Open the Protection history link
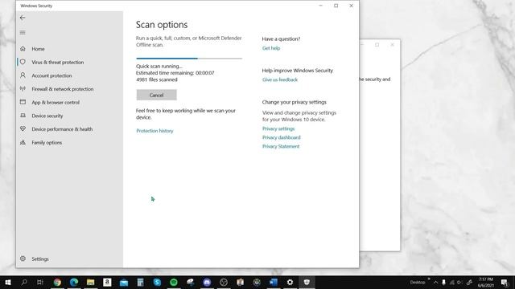The width and height of the screenshot is (515, 289). tap(154, 131)
